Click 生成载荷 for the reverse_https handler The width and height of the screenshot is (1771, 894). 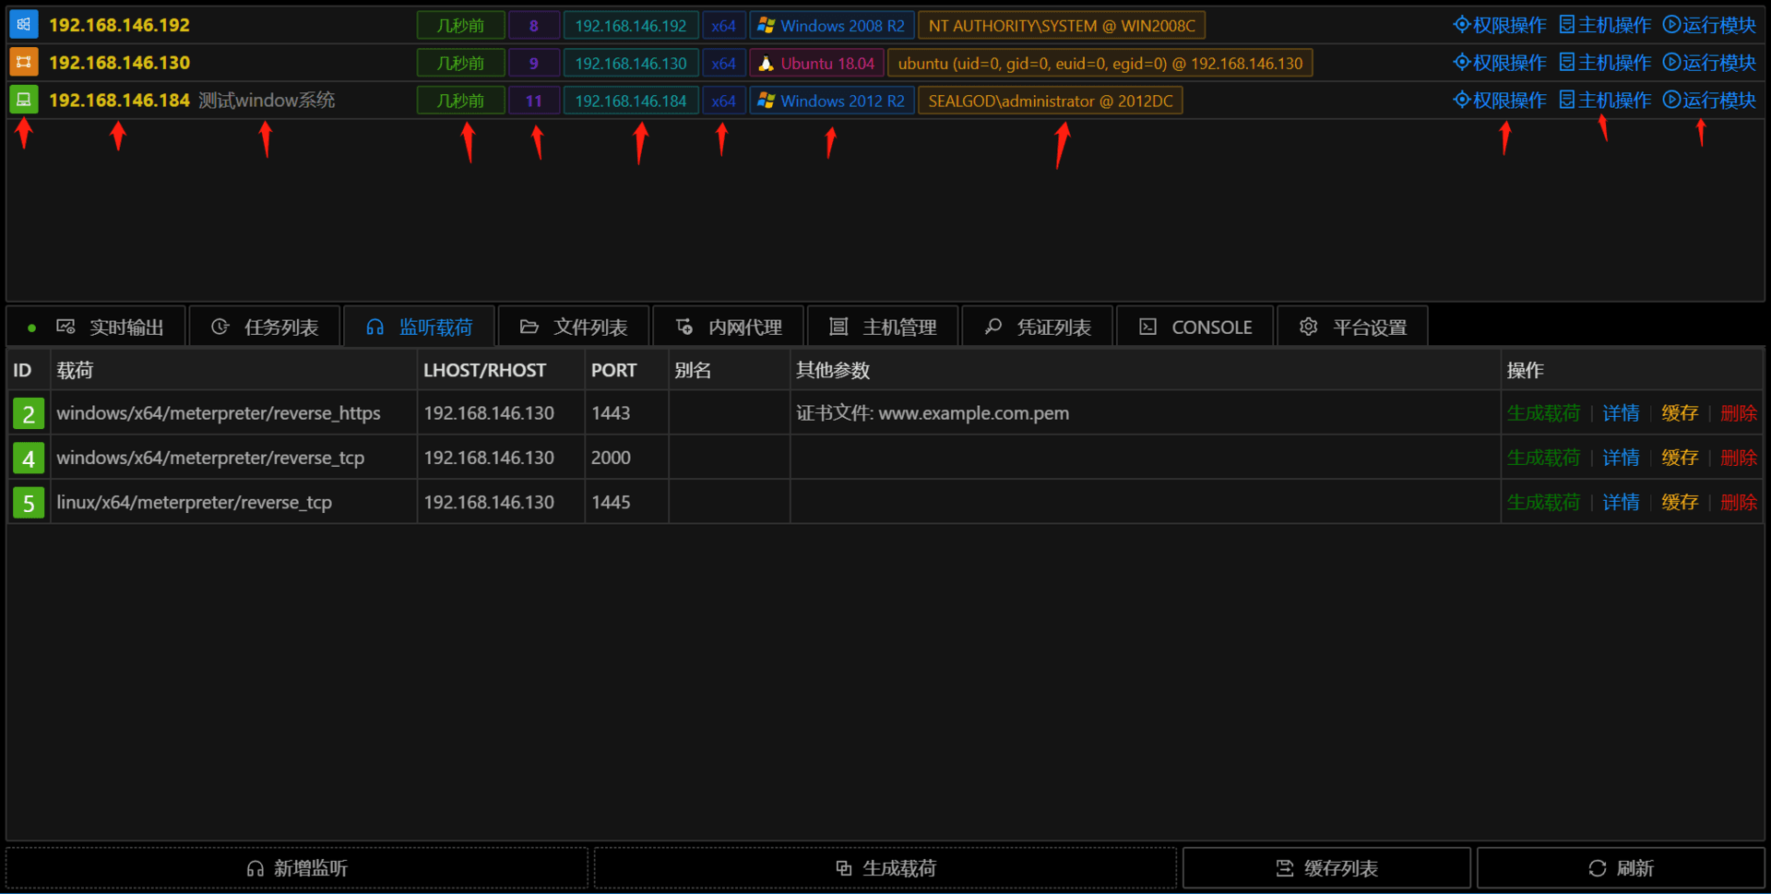pos(1543,413)
